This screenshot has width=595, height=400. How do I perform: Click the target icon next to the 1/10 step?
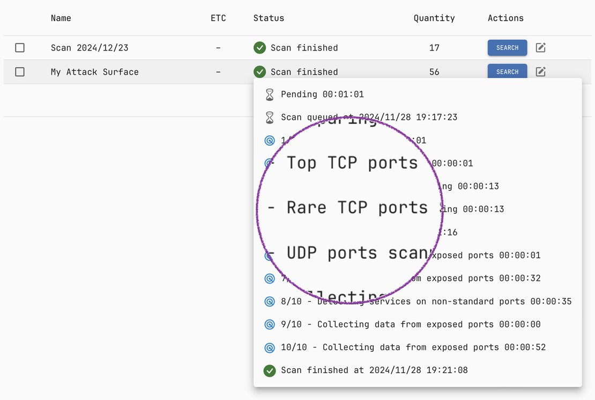tap(270, 140)
